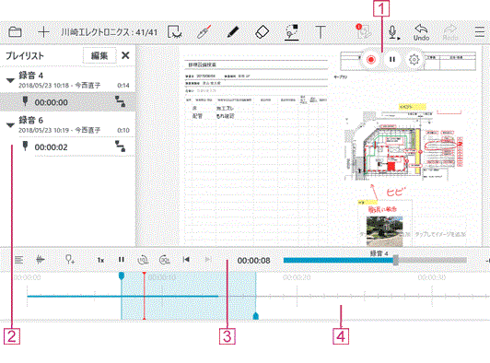Pick the eraser tool

tap(262, 32)
